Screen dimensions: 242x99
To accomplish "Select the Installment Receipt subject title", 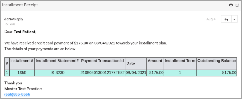I will pyautogui.click(x=20, y=5).
